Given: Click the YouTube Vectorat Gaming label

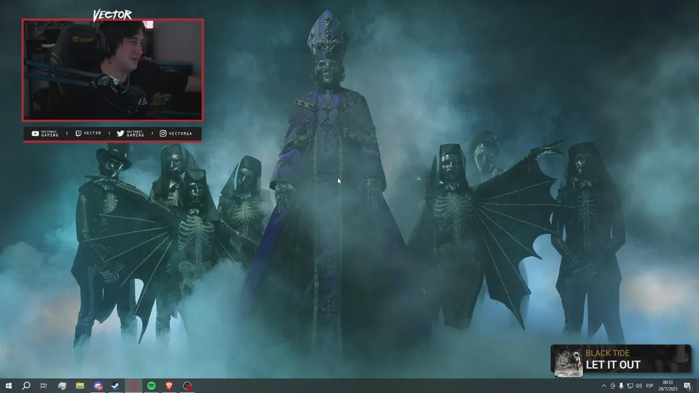Looking at the screenshot, I should [x=45, y=134].
